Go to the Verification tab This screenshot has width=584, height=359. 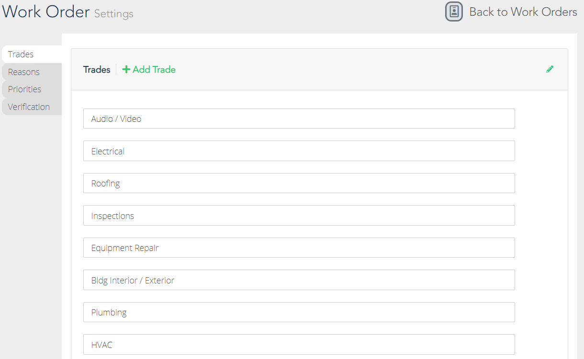32,107
